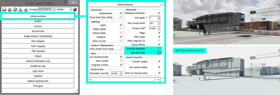Open the Irradiance map rollout
Viewport: 280px width, 95px height.
38,66
